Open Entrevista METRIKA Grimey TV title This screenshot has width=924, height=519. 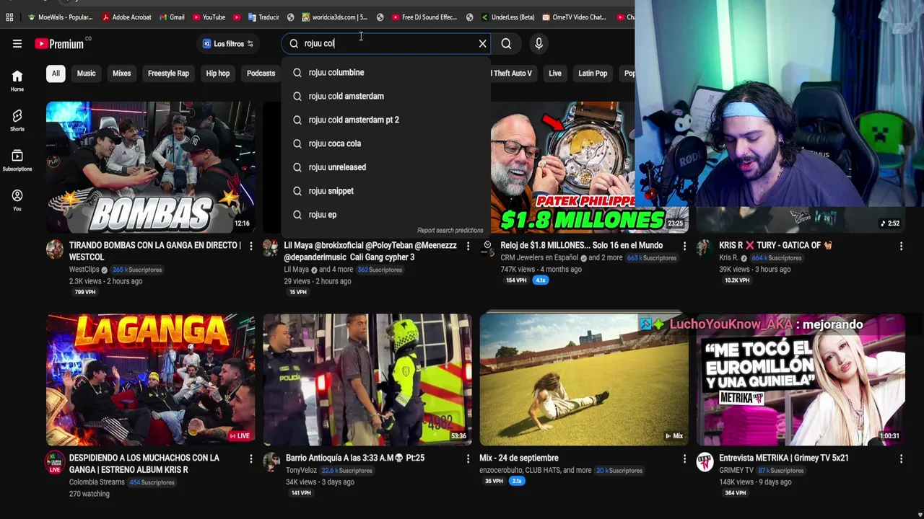point(784,458)
